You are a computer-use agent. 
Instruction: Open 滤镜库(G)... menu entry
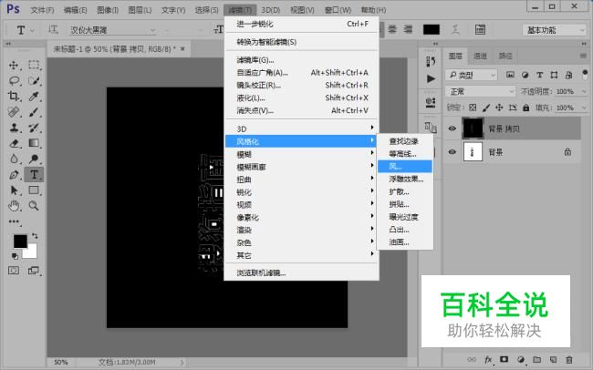pos(301,60)
